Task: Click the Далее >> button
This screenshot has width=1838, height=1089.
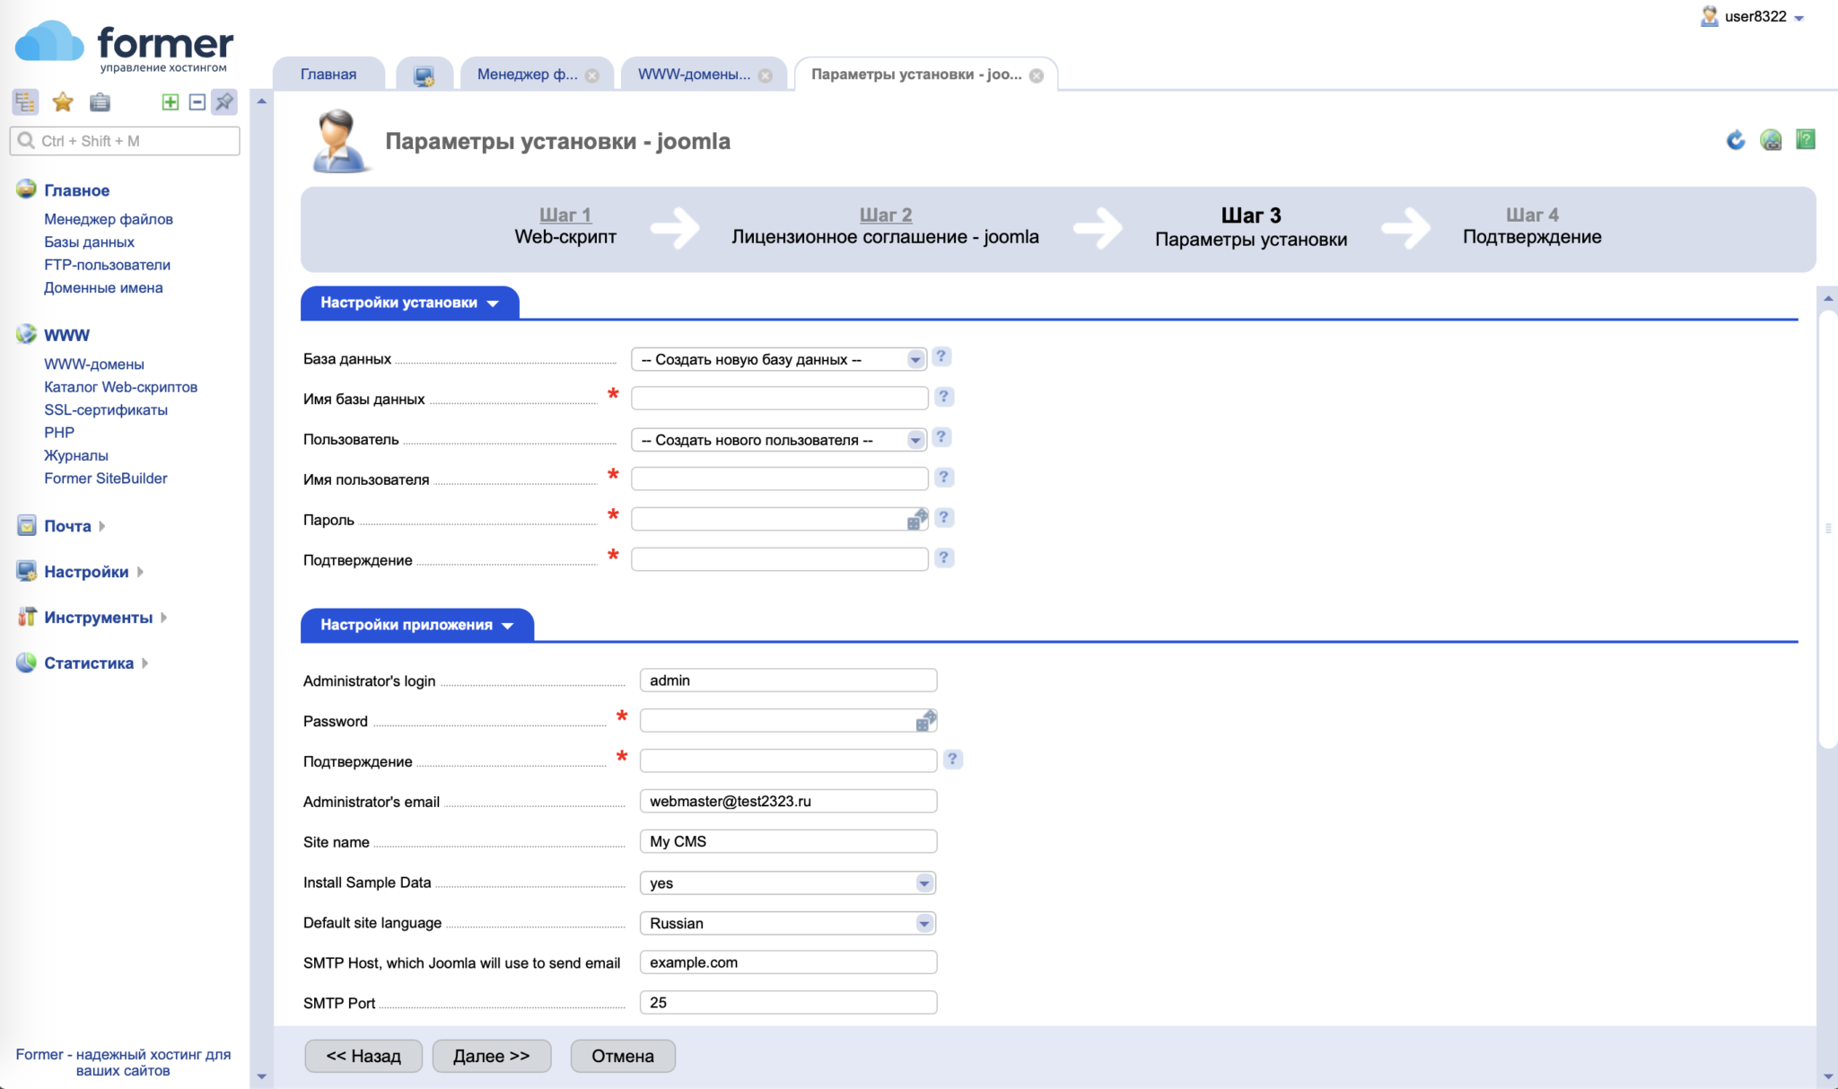Action: (x=492, y=1056)
